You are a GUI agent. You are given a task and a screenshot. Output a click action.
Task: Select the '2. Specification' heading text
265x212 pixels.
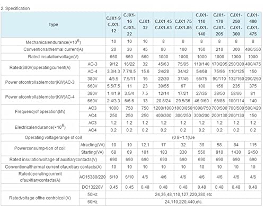point(15,8)
